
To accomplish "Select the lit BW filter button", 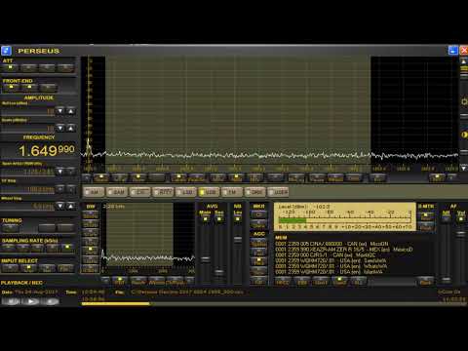I will [91, 251].
